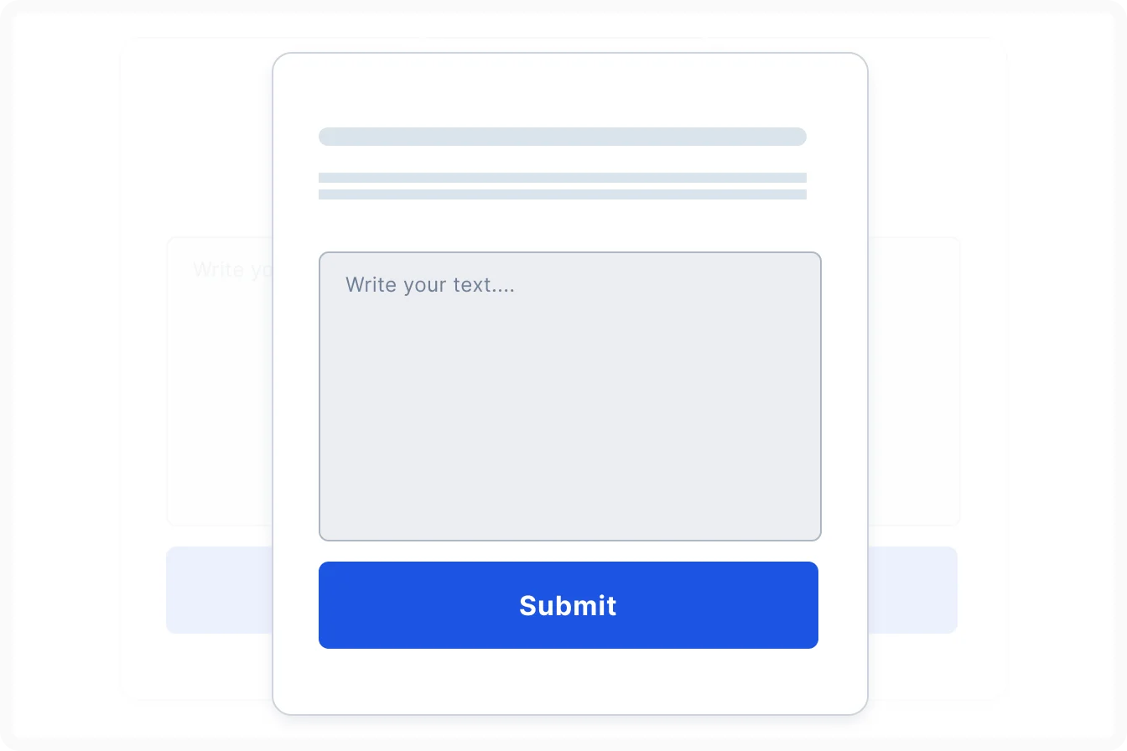
Task: Select the placeholder text inside the textarea
Action: [x=430, y=285]
